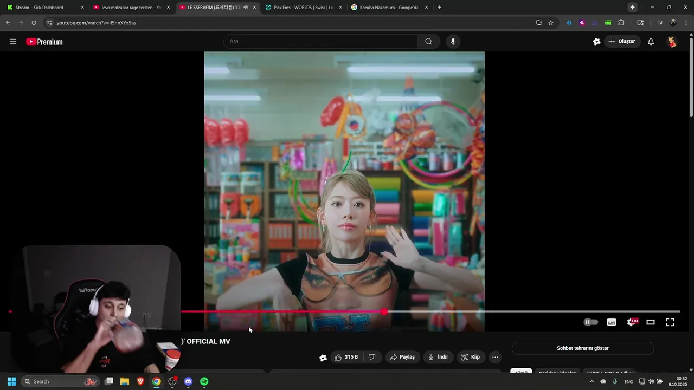694x390 pixels.
Task: Focus the YouTube Ara search box
Action: [321, 42]
